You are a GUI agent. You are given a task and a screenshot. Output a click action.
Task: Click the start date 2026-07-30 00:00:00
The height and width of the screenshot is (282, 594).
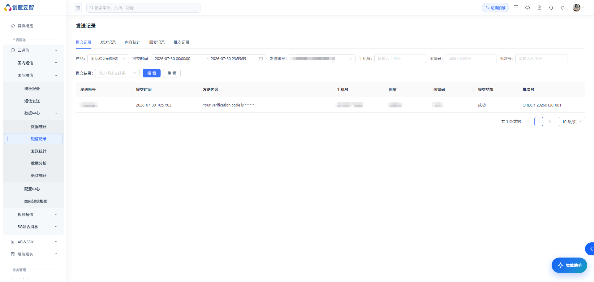172,59
